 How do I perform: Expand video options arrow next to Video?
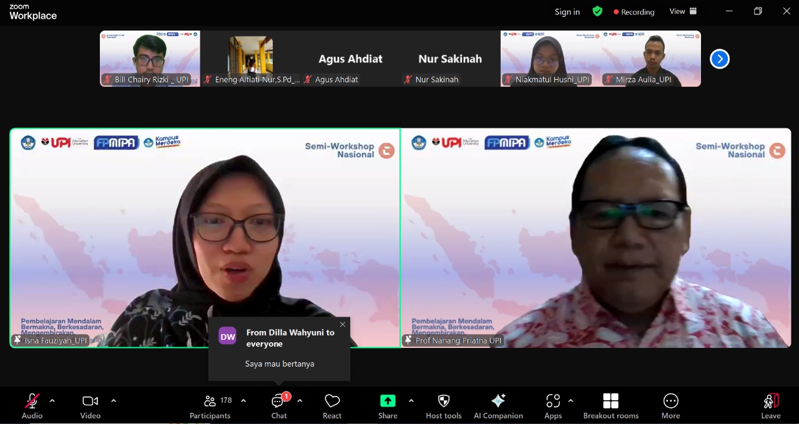click(114, 401)
